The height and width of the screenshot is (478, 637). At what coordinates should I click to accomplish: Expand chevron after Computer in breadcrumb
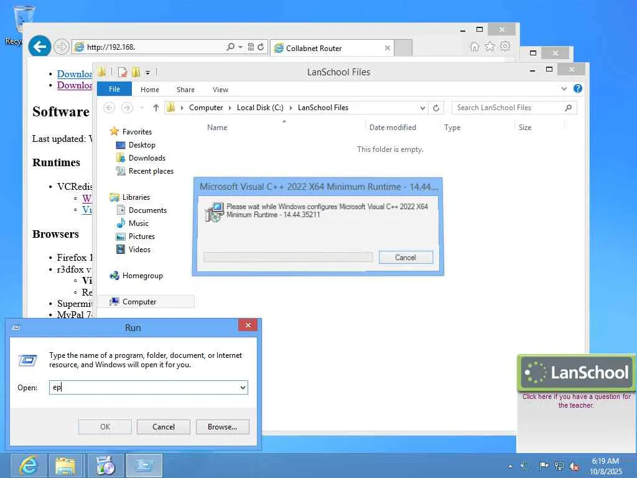(230, 108)
